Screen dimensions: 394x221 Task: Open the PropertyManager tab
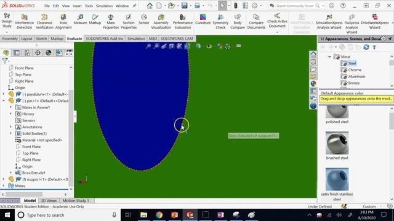17,53
